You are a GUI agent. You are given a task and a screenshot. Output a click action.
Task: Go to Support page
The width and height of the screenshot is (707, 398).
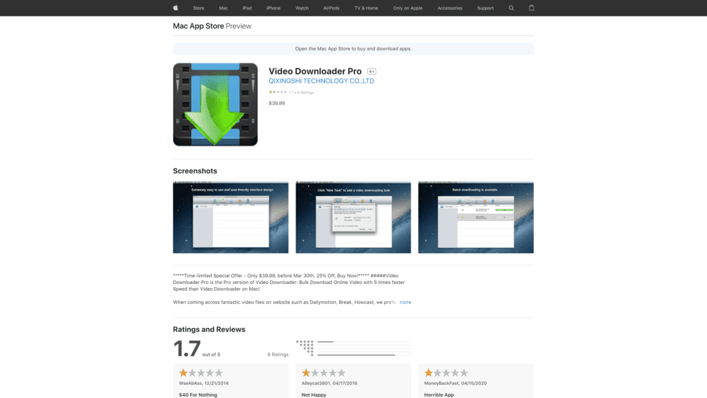[x=485, y=8]
